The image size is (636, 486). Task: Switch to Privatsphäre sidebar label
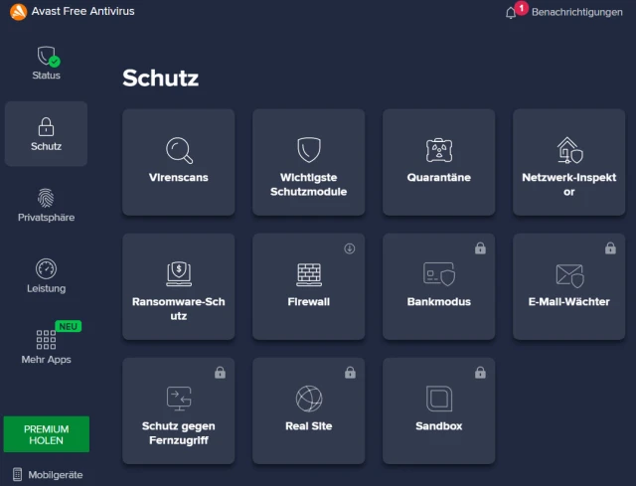tap(47, 218)
